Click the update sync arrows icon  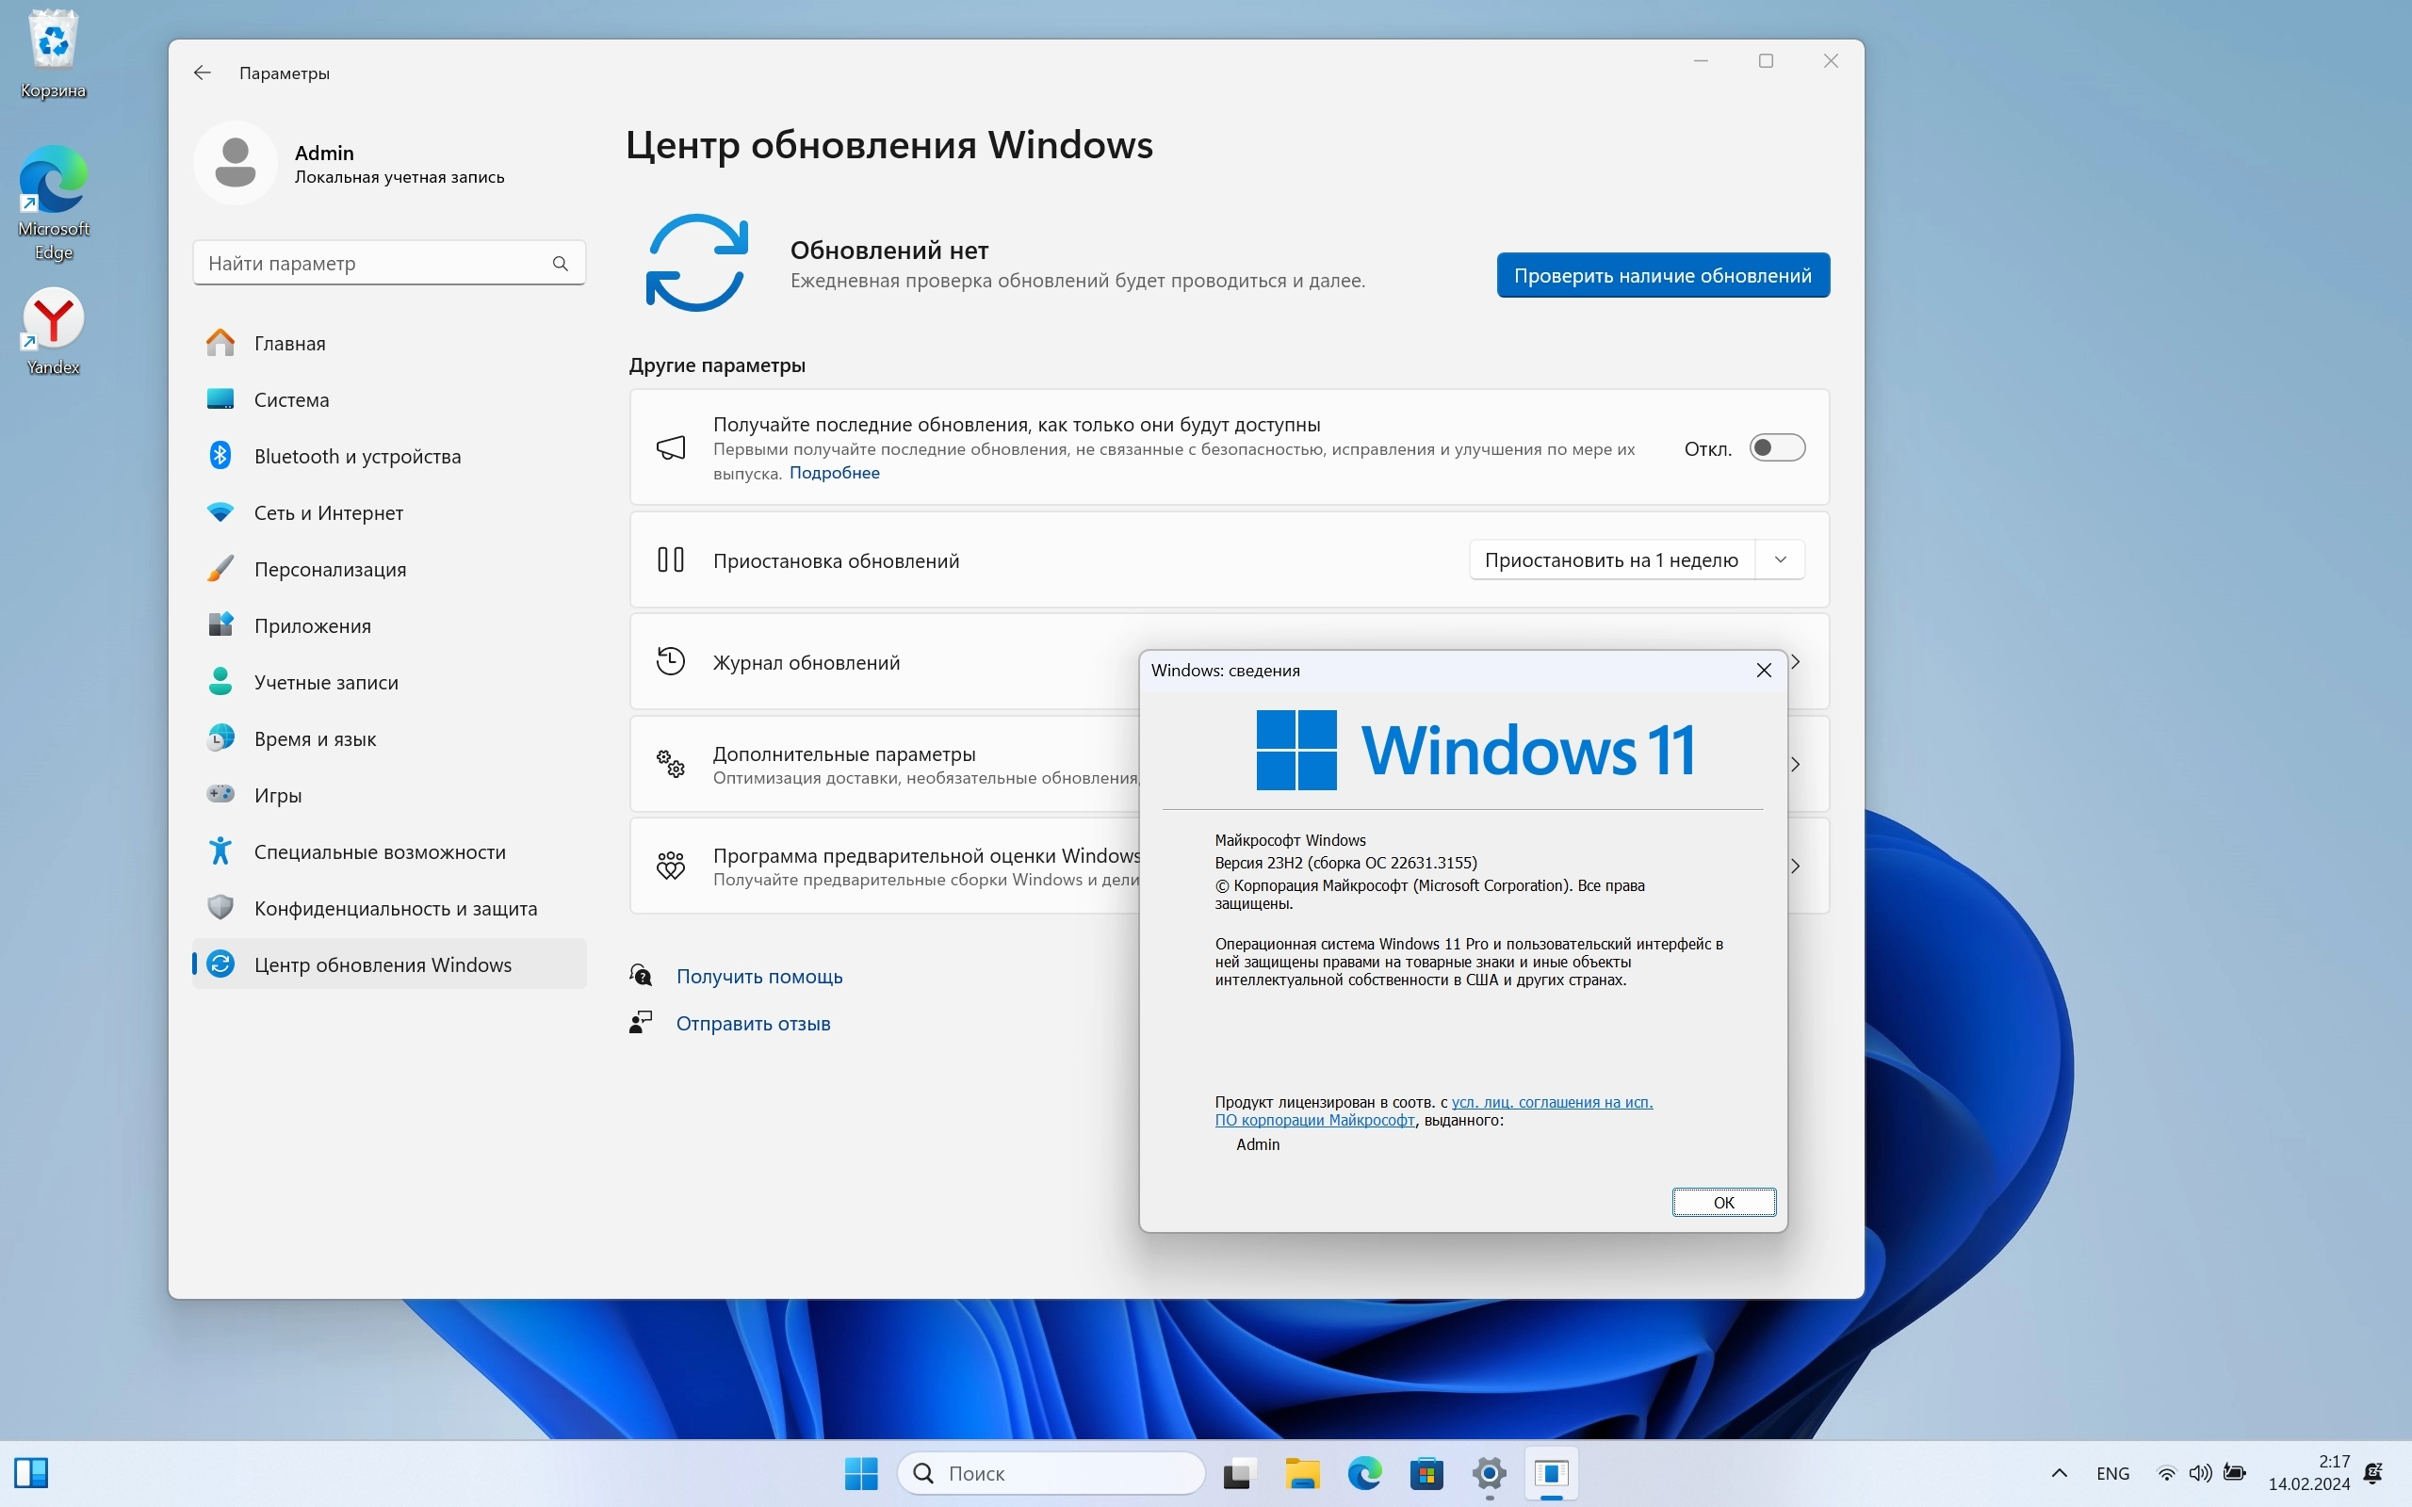pos(696,263)
